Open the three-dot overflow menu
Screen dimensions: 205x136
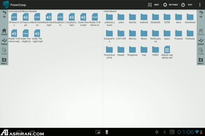(x=200, y=5)
